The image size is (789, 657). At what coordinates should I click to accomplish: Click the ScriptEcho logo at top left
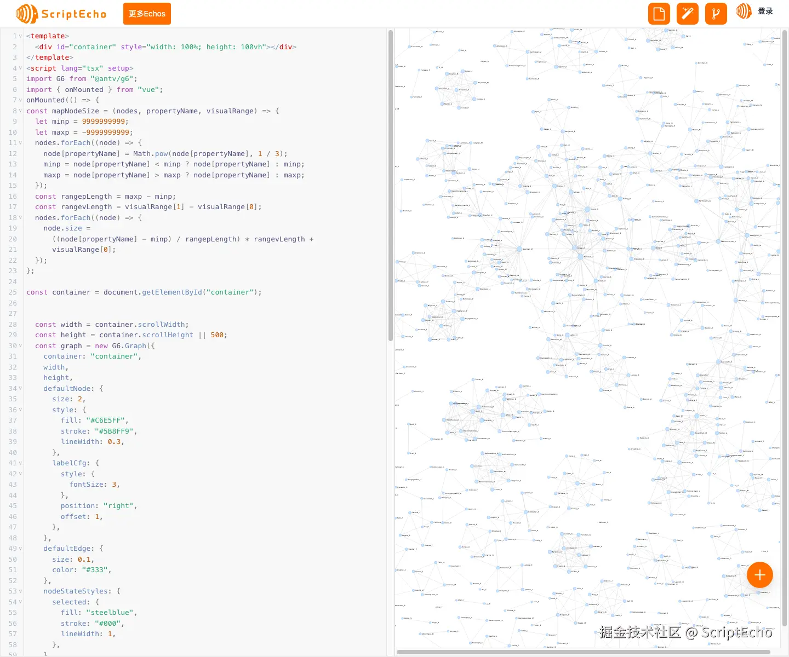[x=61, y=14]
